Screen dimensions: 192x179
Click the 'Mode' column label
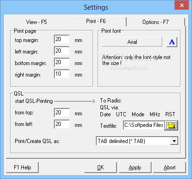click(x=138, y=114)
